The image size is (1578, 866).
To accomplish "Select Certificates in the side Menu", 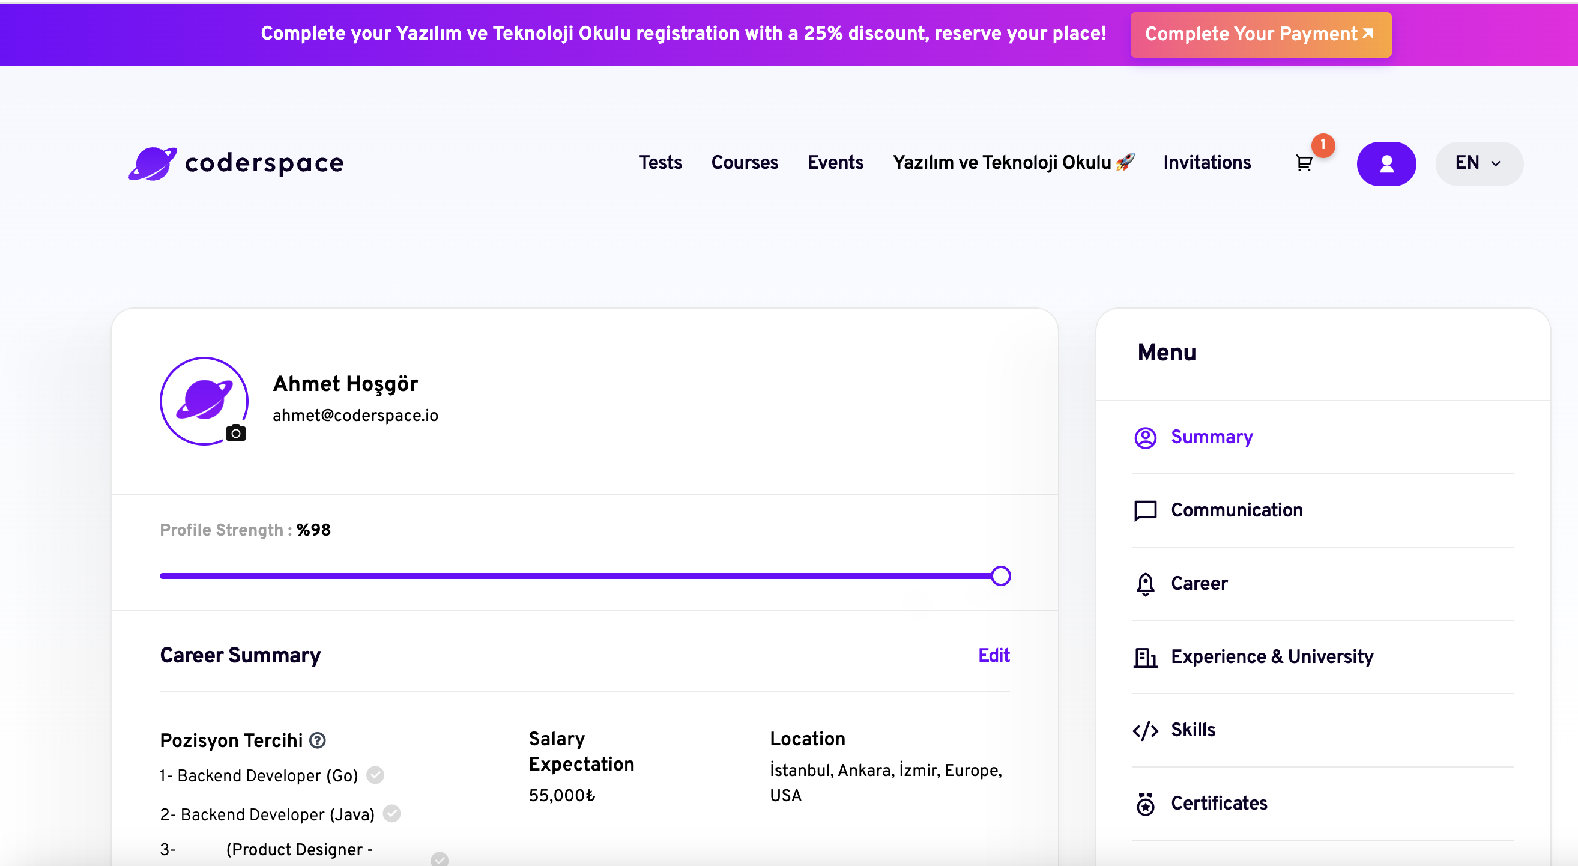I will (x=1323, y=804).
